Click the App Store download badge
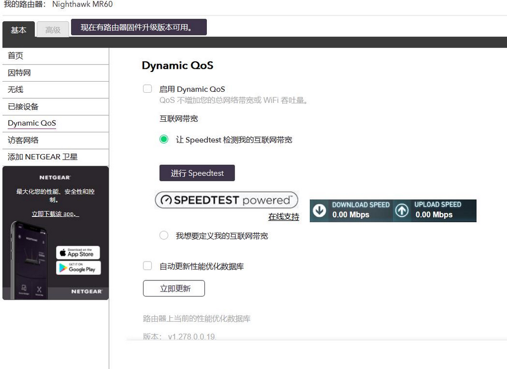Image resolution: width=507 pixels, height=369 pixels. pyautogui.click(x=78, y=252)
